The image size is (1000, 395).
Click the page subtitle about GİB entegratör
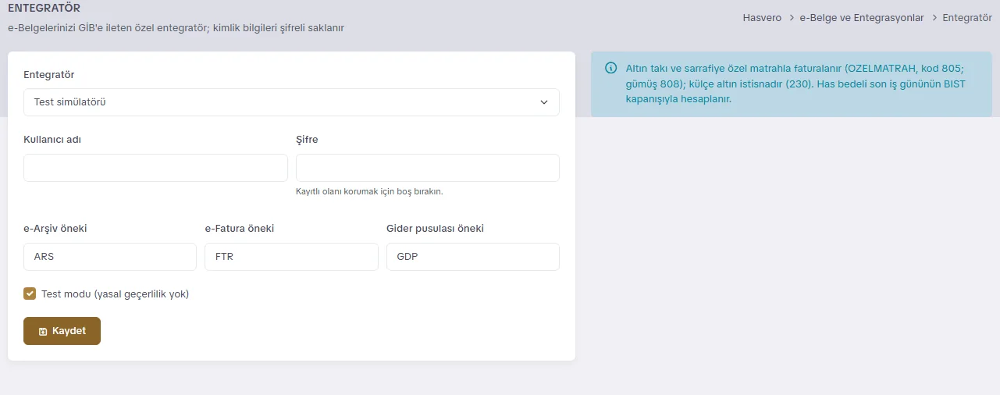pyautogui.click(x=176, y=27)
